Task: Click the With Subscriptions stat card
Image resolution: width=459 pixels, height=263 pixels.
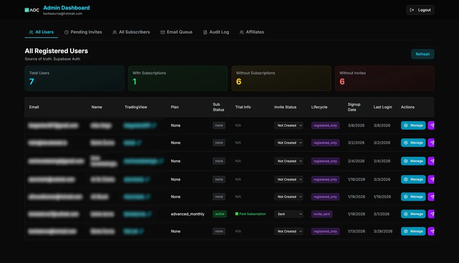Action: 178,78
